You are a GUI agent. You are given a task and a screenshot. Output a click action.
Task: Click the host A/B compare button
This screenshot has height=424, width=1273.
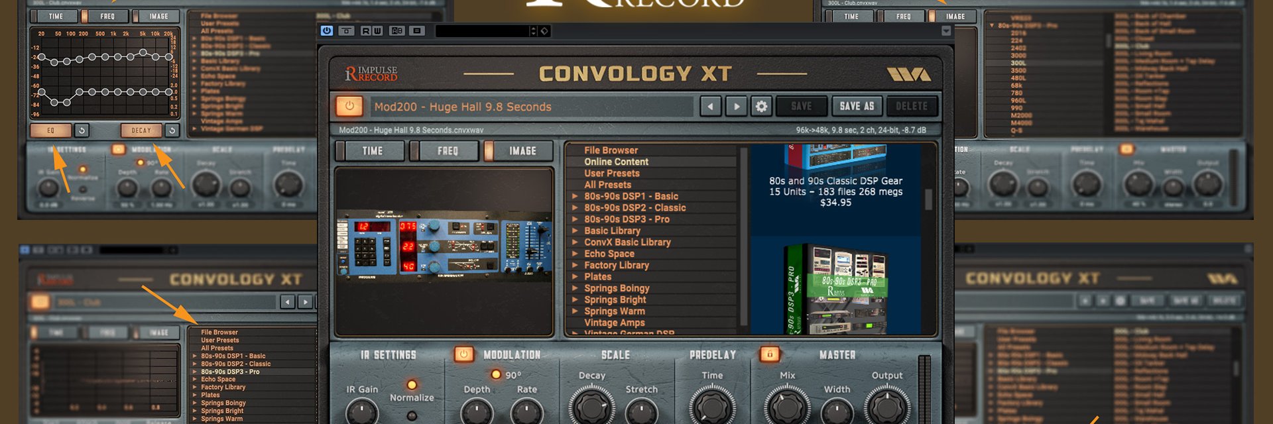397,30
